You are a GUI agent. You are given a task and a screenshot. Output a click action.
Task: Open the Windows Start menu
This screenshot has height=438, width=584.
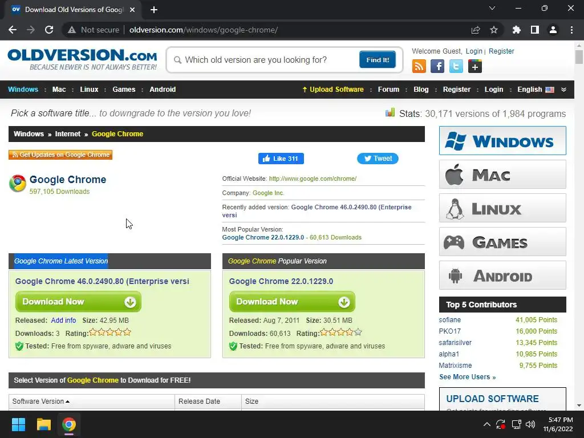[x=18, y=424]
